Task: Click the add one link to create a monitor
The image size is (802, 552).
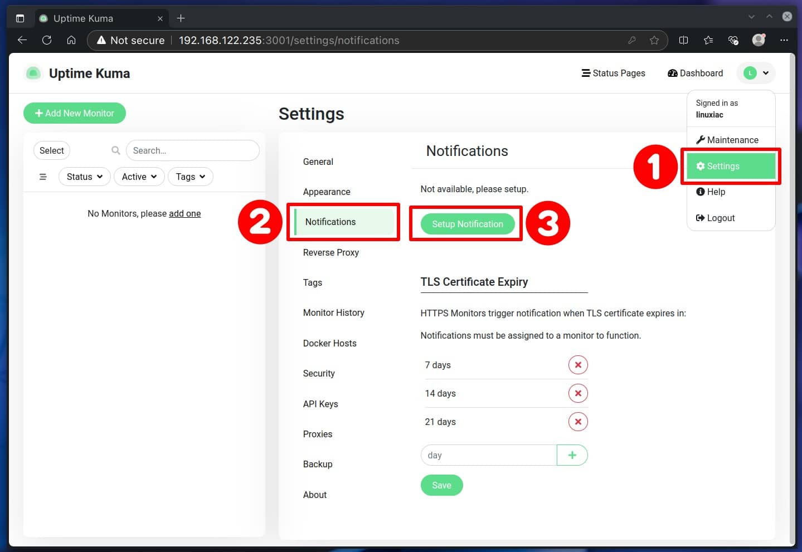Action: [184, 213]
